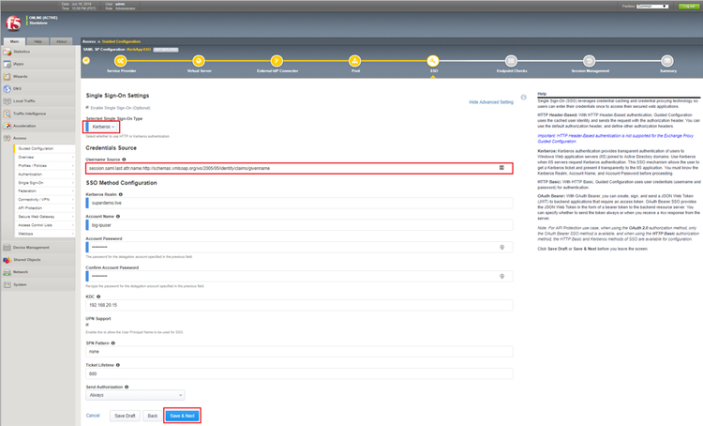Click the Kerberos Realm input field
This screenshot has height=426, width=703.
click(x=299, y=203)
